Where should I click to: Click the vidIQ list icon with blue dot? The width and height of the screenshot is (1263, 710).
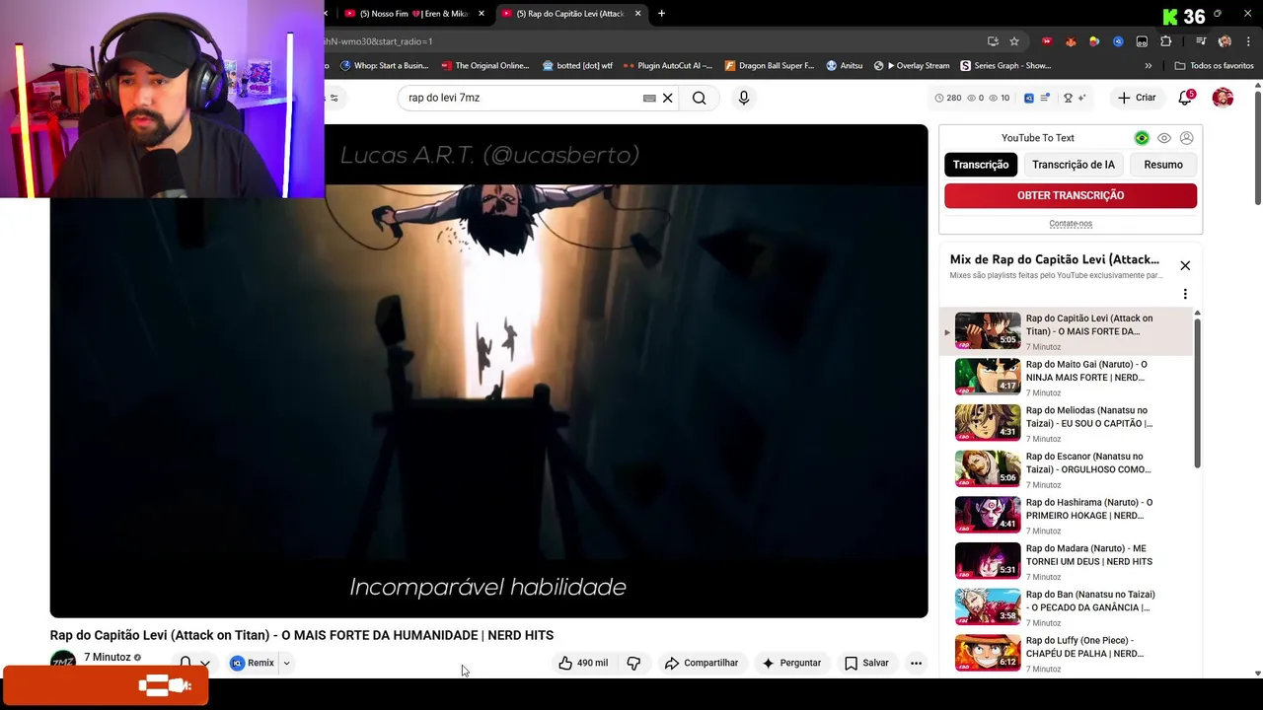coord(1045,98)
